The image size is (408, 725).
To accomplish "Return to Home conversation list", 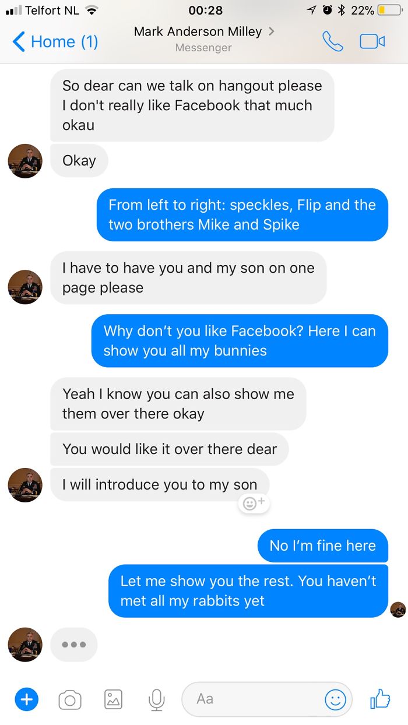I will tap(55, 41).
